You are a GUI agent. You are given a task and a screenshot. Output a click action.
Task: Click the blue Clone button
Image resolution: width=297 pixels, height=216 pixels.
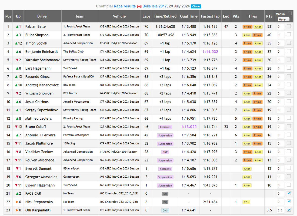pos(196,6)
